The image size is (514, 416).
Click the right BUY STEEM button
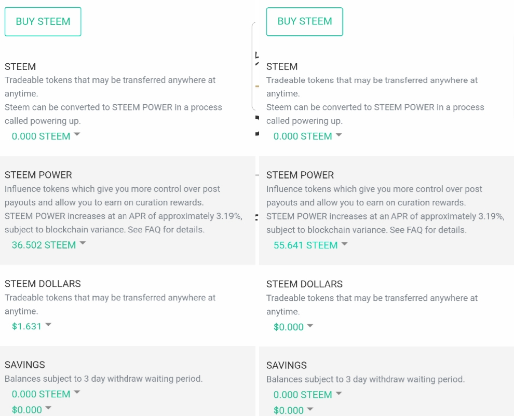point(305,22)
